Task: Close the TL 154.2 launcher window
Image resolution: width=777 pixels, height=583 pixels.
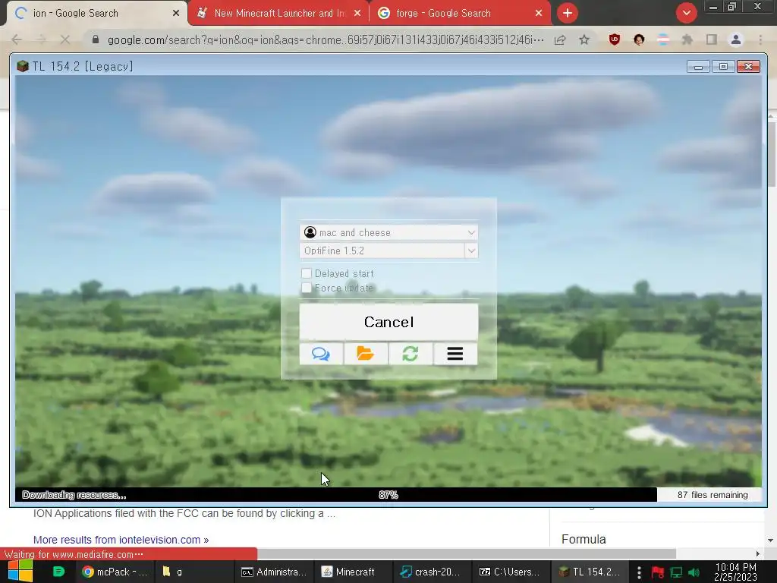Action: [748, 66]
